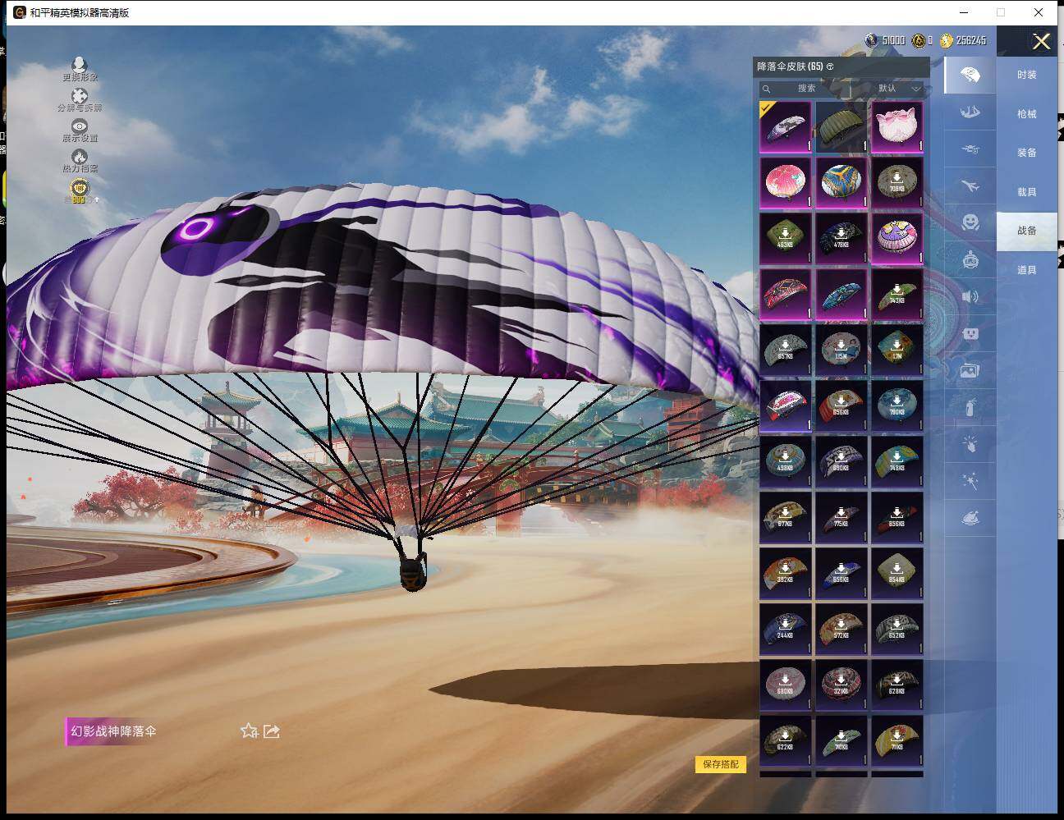
Task: Select the airplane skin category icon
Action: click(970, 187)
